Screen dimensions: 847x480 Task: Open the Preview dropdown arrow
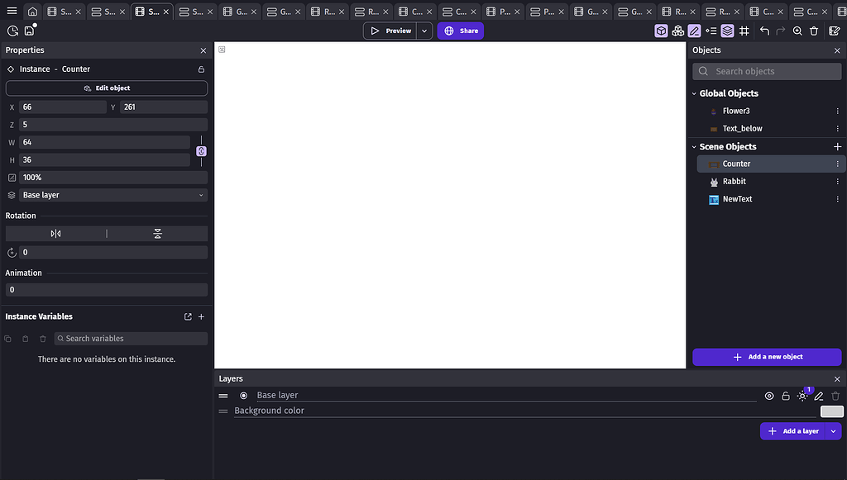423,30
